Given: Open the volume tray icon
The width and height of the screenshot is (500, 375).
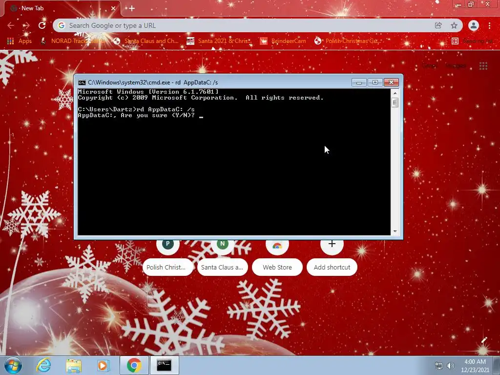Looking at the screenshot, I should [x=451, y=366].
